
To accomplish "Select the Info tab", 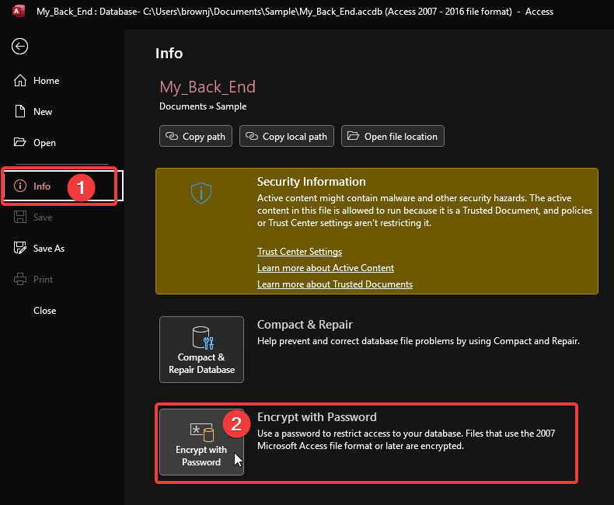I will click(x=42, y=186).
